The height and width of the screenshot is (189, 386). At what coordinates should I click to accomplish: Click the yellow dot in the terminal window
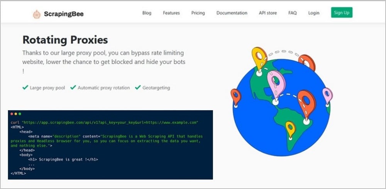pos(16,114)
